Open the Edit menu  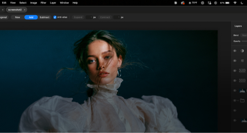click(x=4, y=3)
